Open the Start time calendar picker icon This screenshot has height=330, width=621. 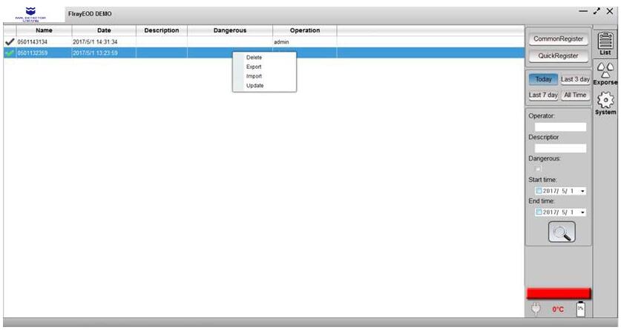(539, 191)
